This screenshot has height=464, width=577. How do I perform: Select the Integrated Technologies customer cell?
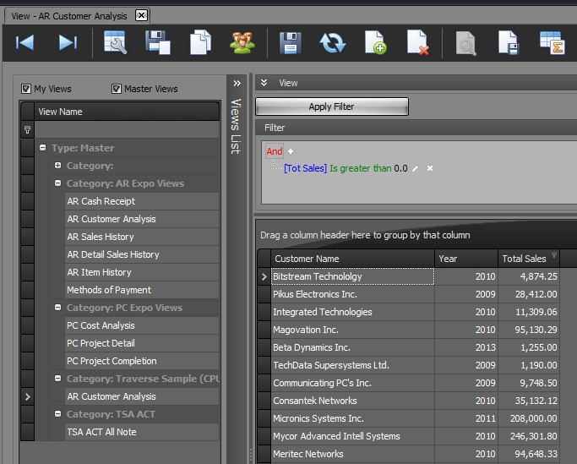click(x=352, y=312)
